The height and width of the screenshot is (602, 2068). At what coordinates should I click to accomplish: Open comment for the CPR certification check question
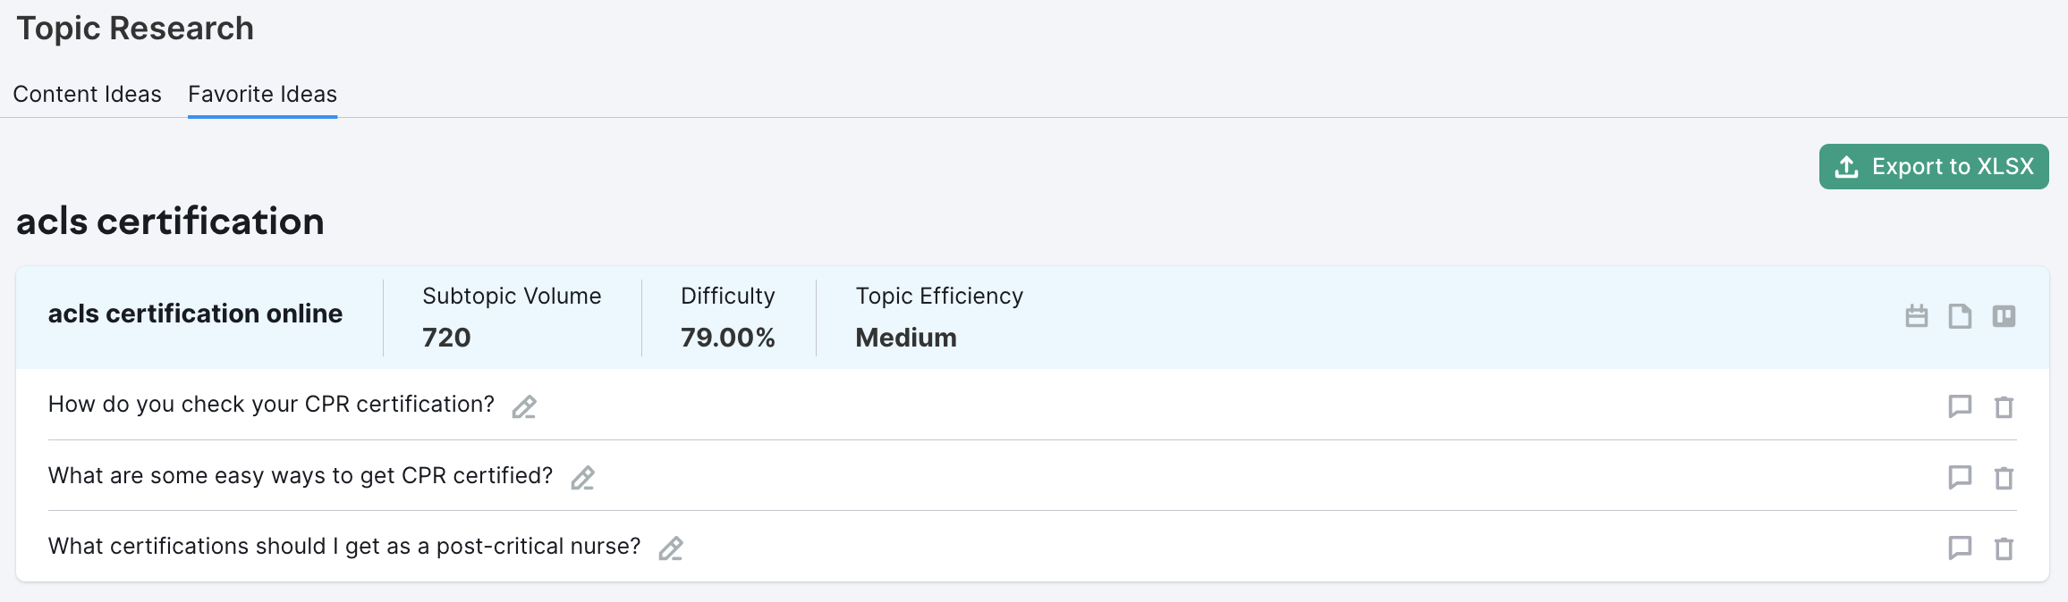pyautogui.click(x=1960, y=406)
